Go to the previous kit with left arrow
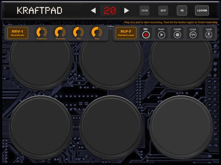The width and height of the screenshot is (221, 165). click(x=93, y=11)
